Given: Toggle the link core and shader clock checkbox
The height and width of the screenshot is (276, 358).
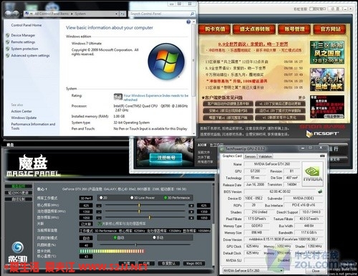Looking at the screenshot, I should [100, 224].
